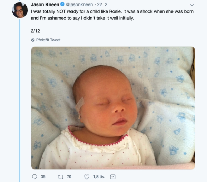
Task: Enlarge the sleeping baby photo
Action: 113,108
